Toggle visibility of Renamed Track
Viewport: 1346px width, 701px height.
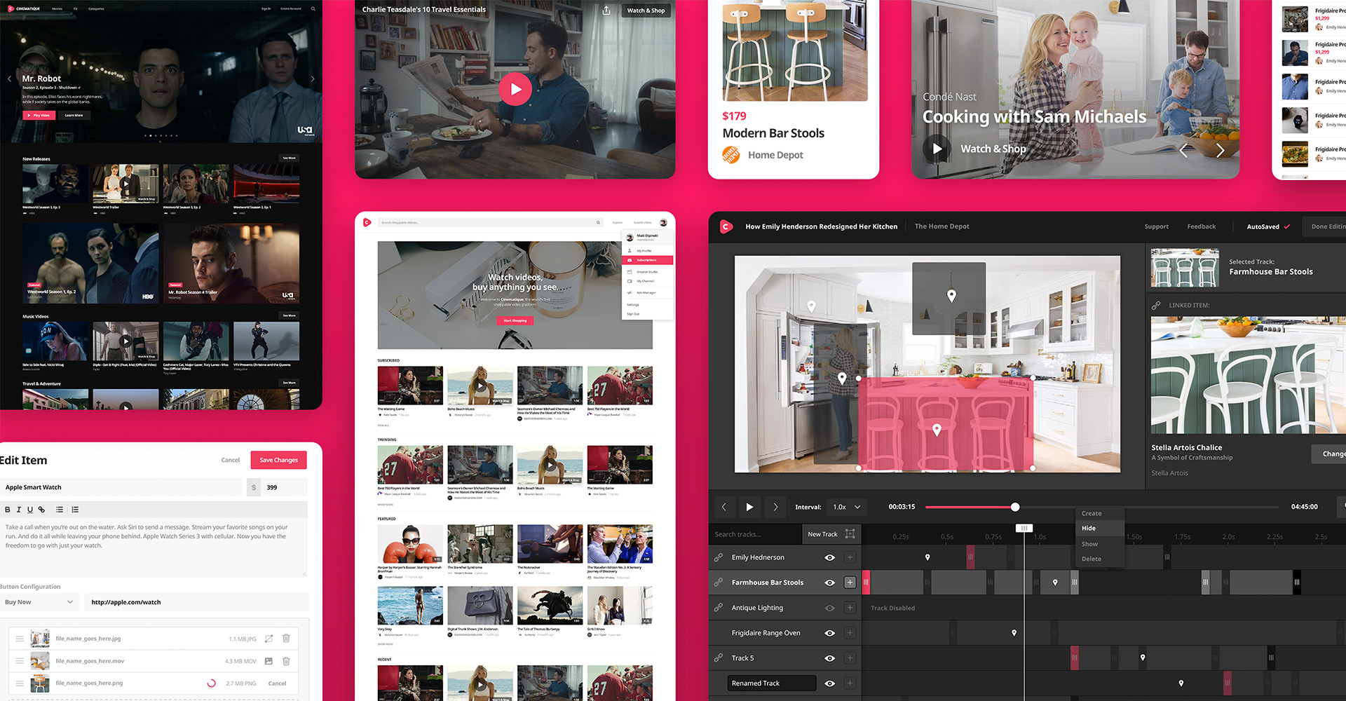[x=830, y=683]
